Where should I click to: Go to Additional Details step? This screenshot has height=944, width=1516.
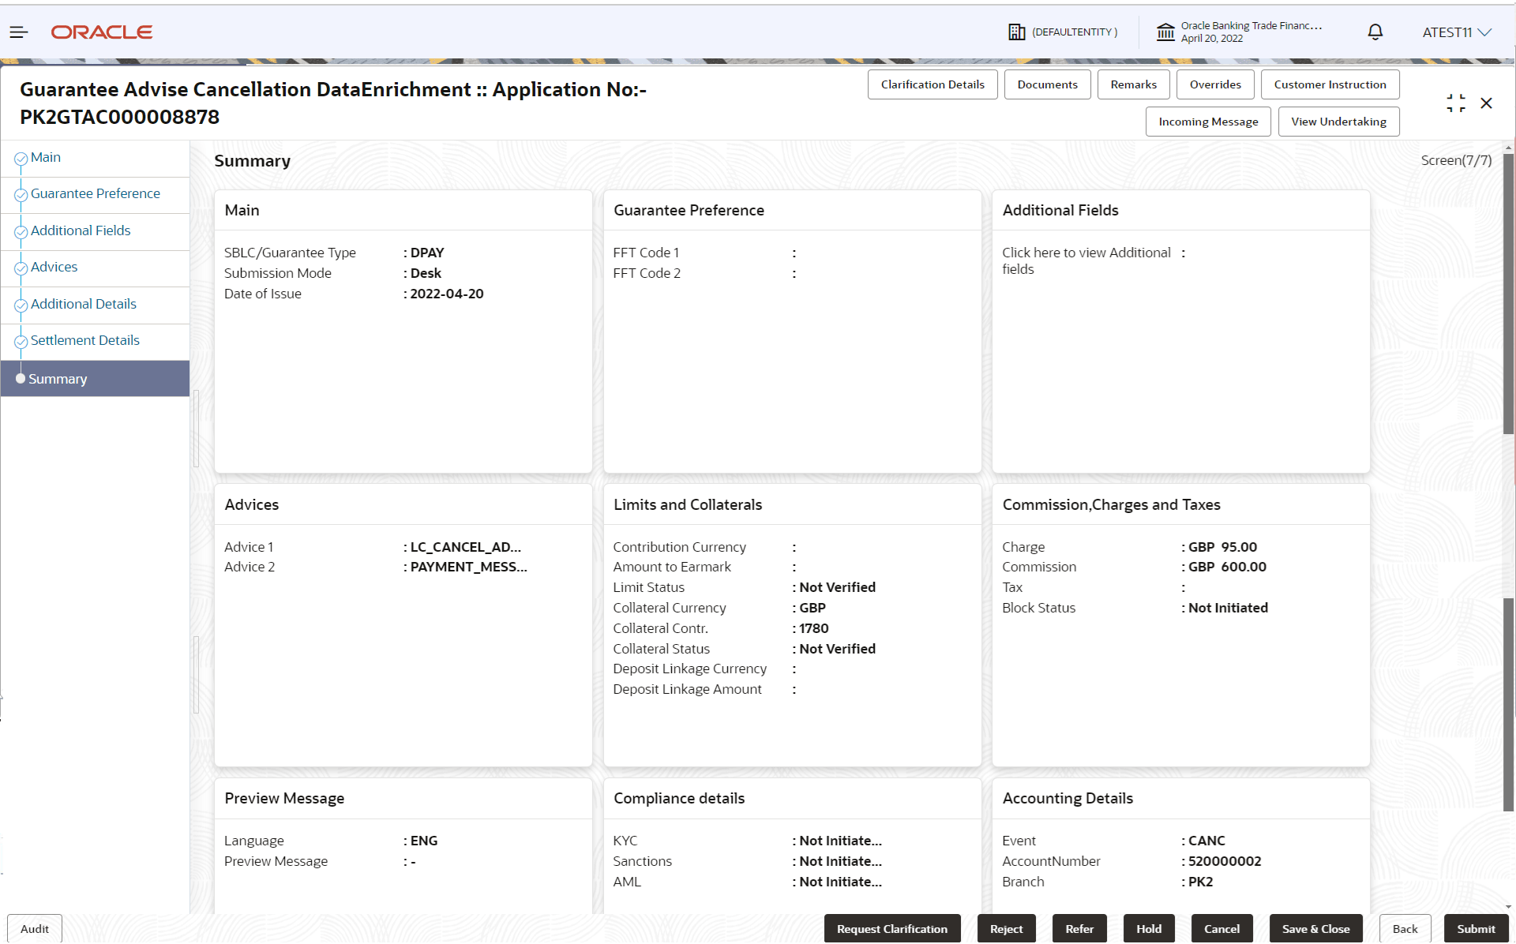83,304
